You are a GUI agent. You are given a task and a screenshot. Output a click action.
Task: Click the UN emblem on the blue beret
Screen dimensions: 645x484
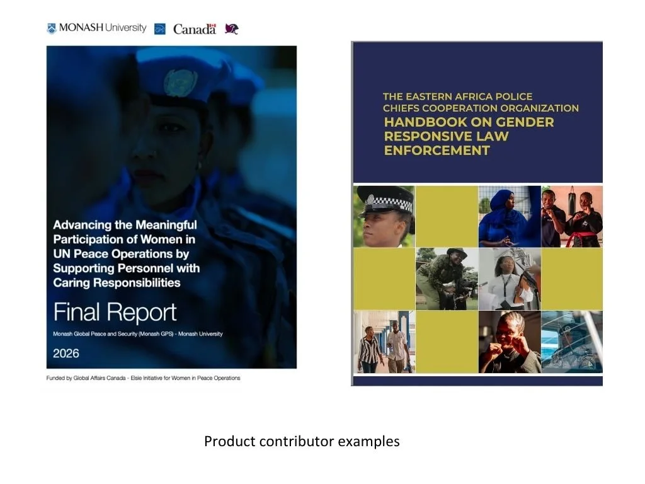(181, 83)
